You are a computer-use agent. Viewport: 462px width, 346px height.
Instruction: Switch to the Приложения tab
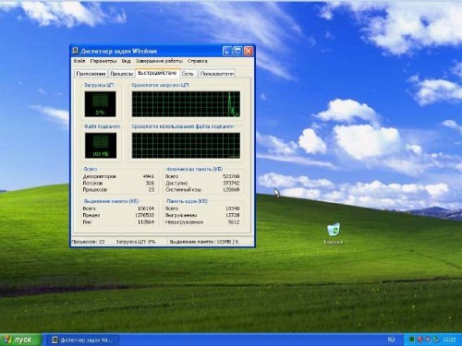(91, 74)
